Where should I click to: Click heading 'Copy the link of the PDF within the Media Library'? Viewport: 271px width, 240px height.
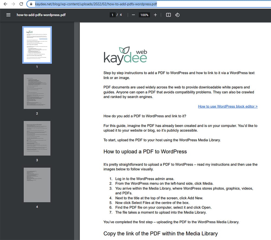point(160,233)
